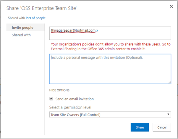The width and height of the screenshot is (178, 139).
Task: Click the dialog title 'Share OSS Enterprise Team Site'
Action: point(41,8)
